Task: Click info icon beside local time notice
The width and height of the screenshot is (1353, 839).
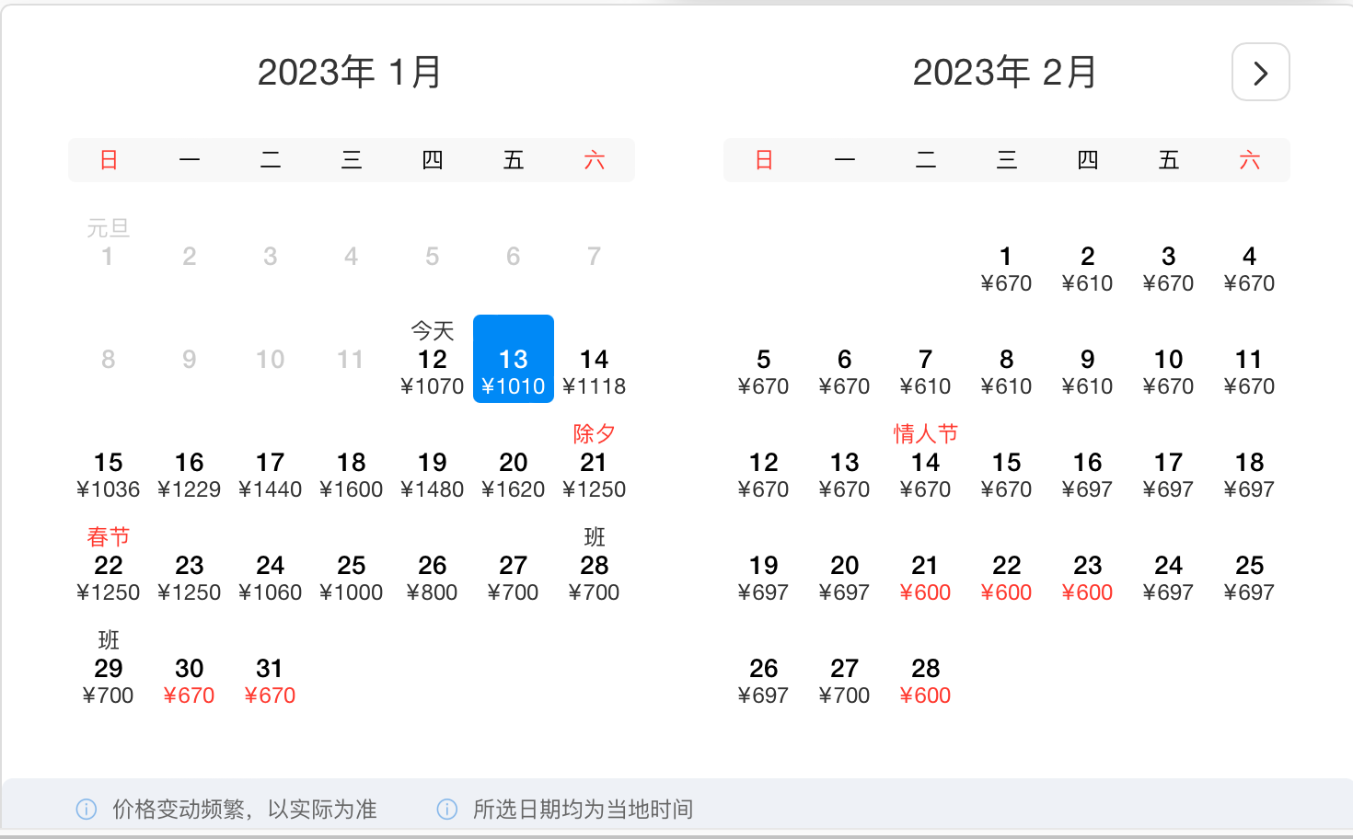Action: pyautogui.click(x=447, y=810)
